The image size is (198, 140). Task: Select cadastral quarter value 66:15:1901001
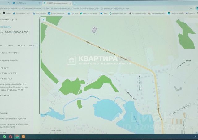pos(6,79)
